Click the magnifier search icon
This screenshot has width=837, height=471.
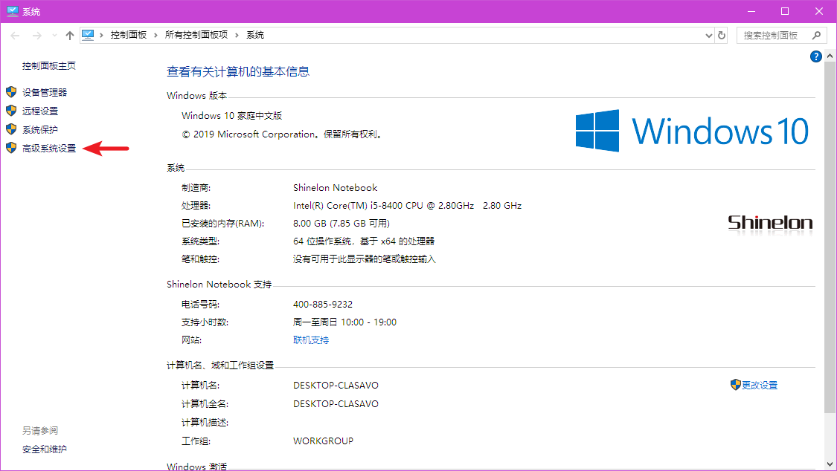click(816, 35)
